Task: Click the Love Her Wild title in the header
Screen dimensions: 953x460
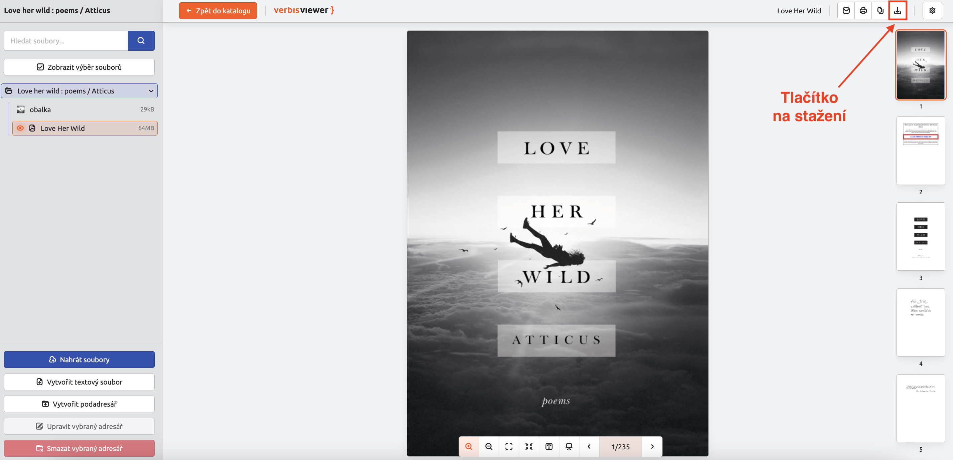Action: pos(799,11)
